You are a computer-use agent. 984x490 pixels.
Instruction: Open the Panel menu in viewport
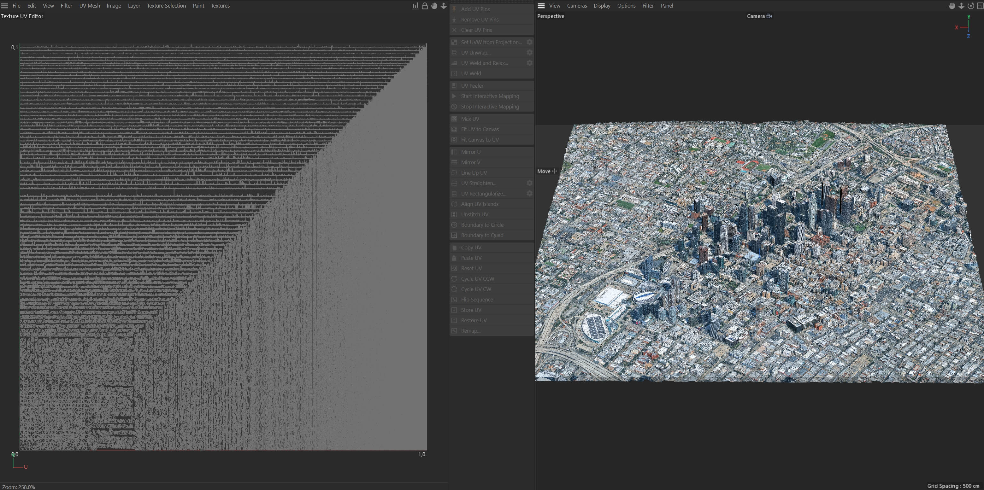coord(667,6)
